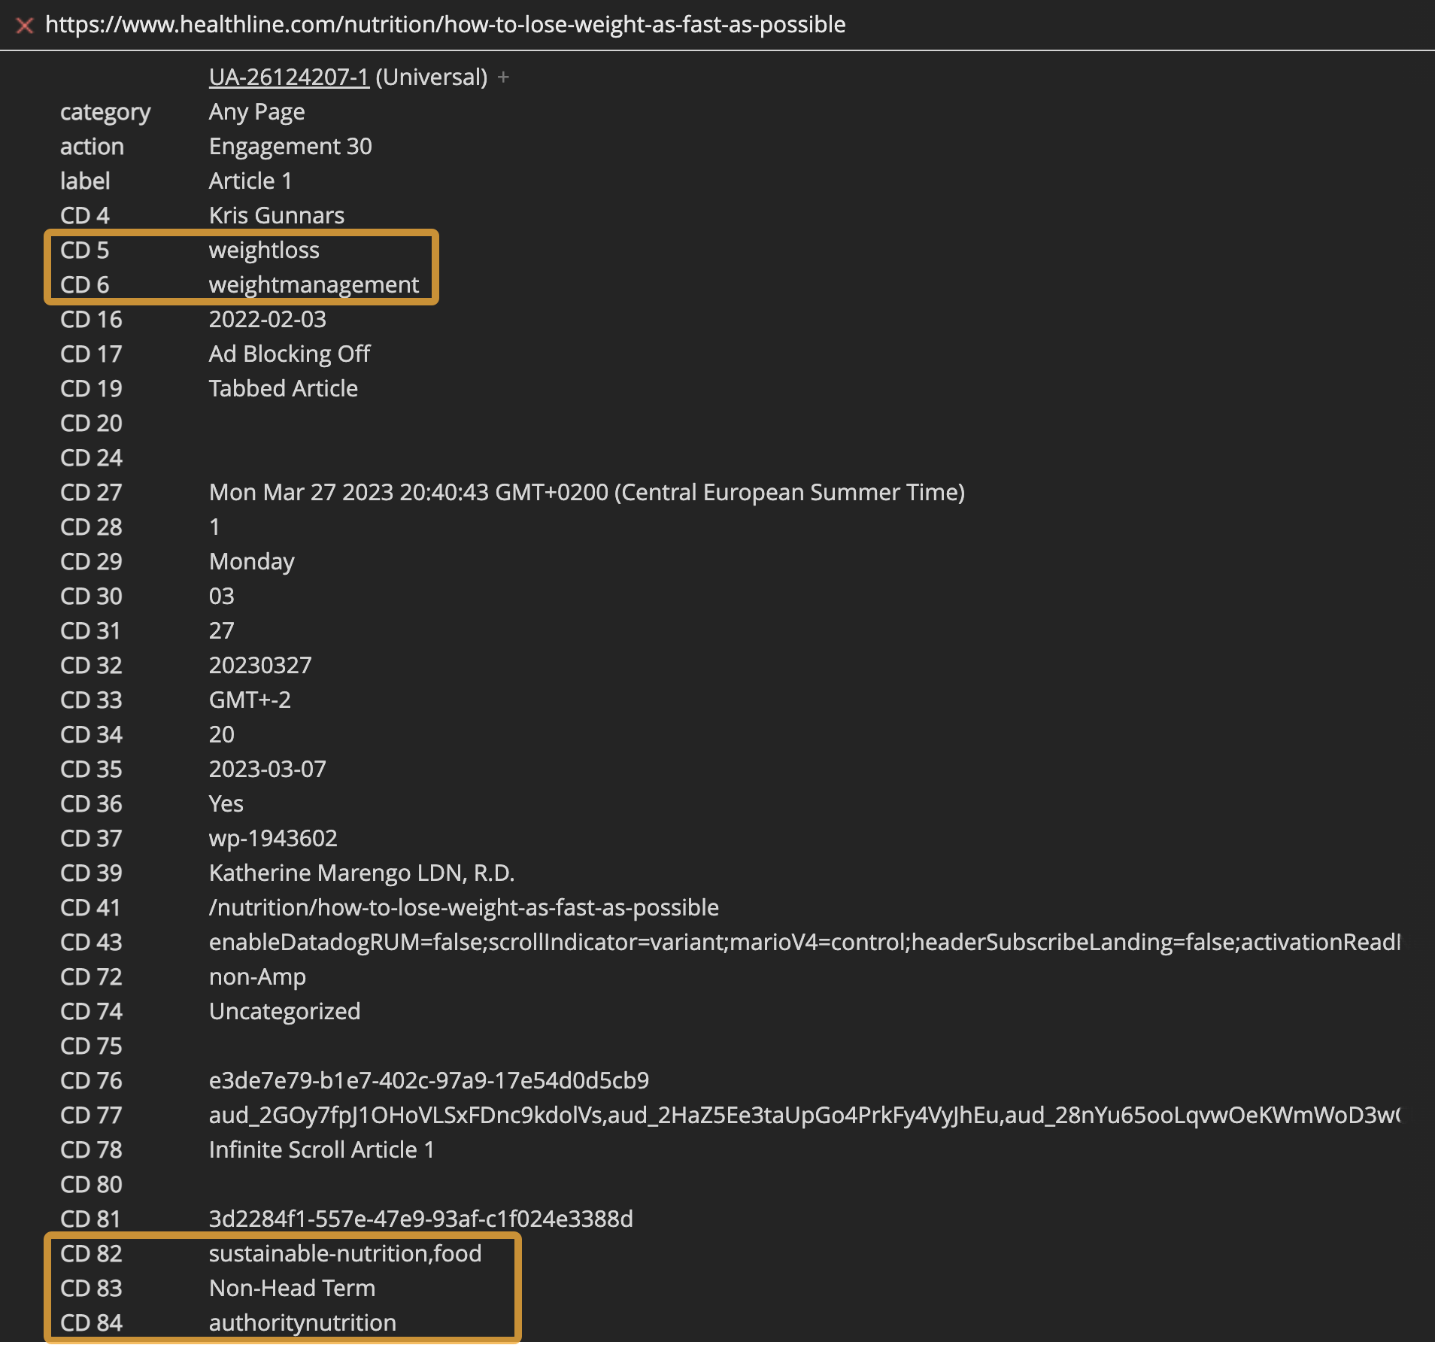Click the red X icon beside the URL
The height and width of the screenshot is (1345, 1435).
coord(25,26)
